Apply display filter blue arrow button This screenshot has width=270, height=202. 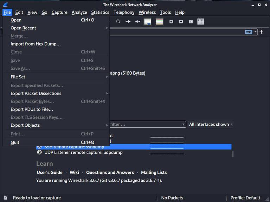249,32
